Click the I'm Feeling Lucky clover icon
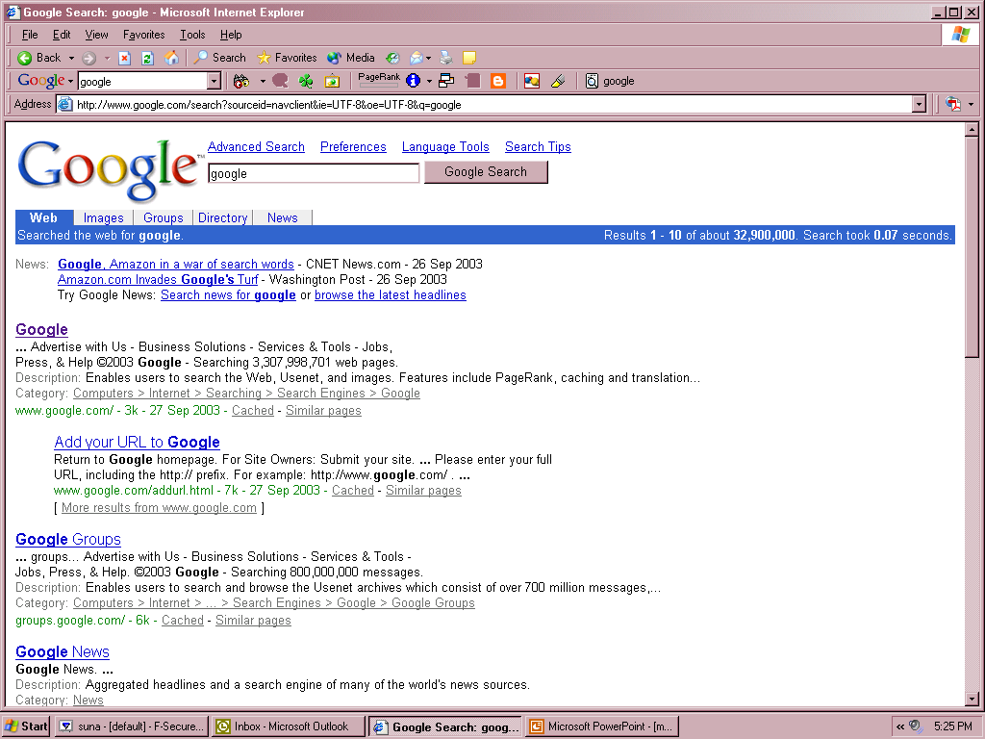 pos(306,81)
